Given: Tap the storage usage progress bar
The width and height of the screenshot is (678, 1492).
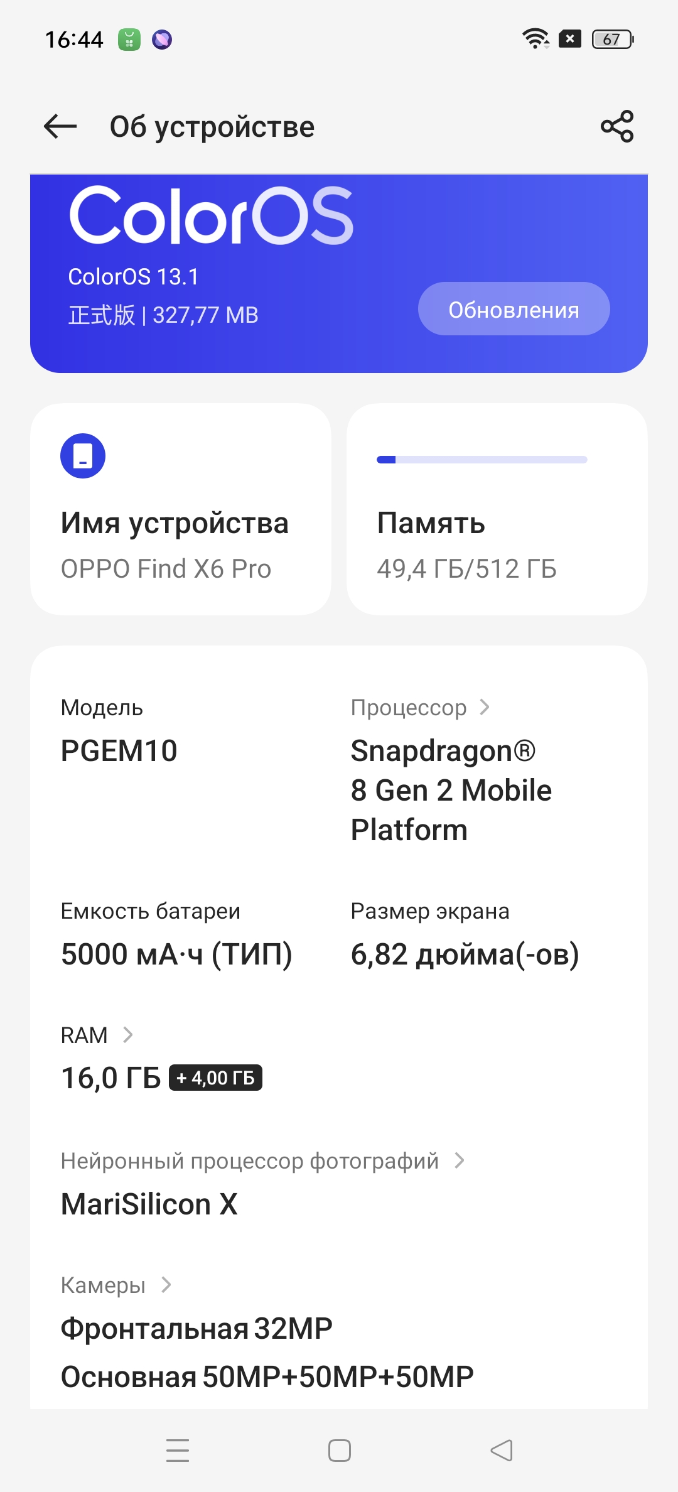Looking at the screenshot, I should (x=482, y=460).
